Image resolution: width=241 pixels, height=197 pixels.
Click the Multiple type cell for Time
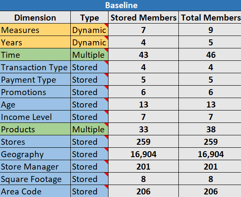(90, 55)
